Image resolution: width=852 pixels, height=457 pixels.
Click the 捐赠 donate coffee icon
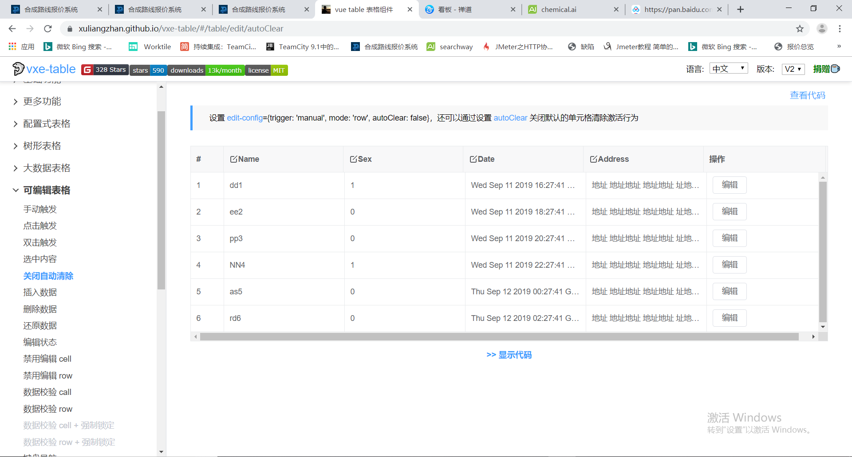827,69
